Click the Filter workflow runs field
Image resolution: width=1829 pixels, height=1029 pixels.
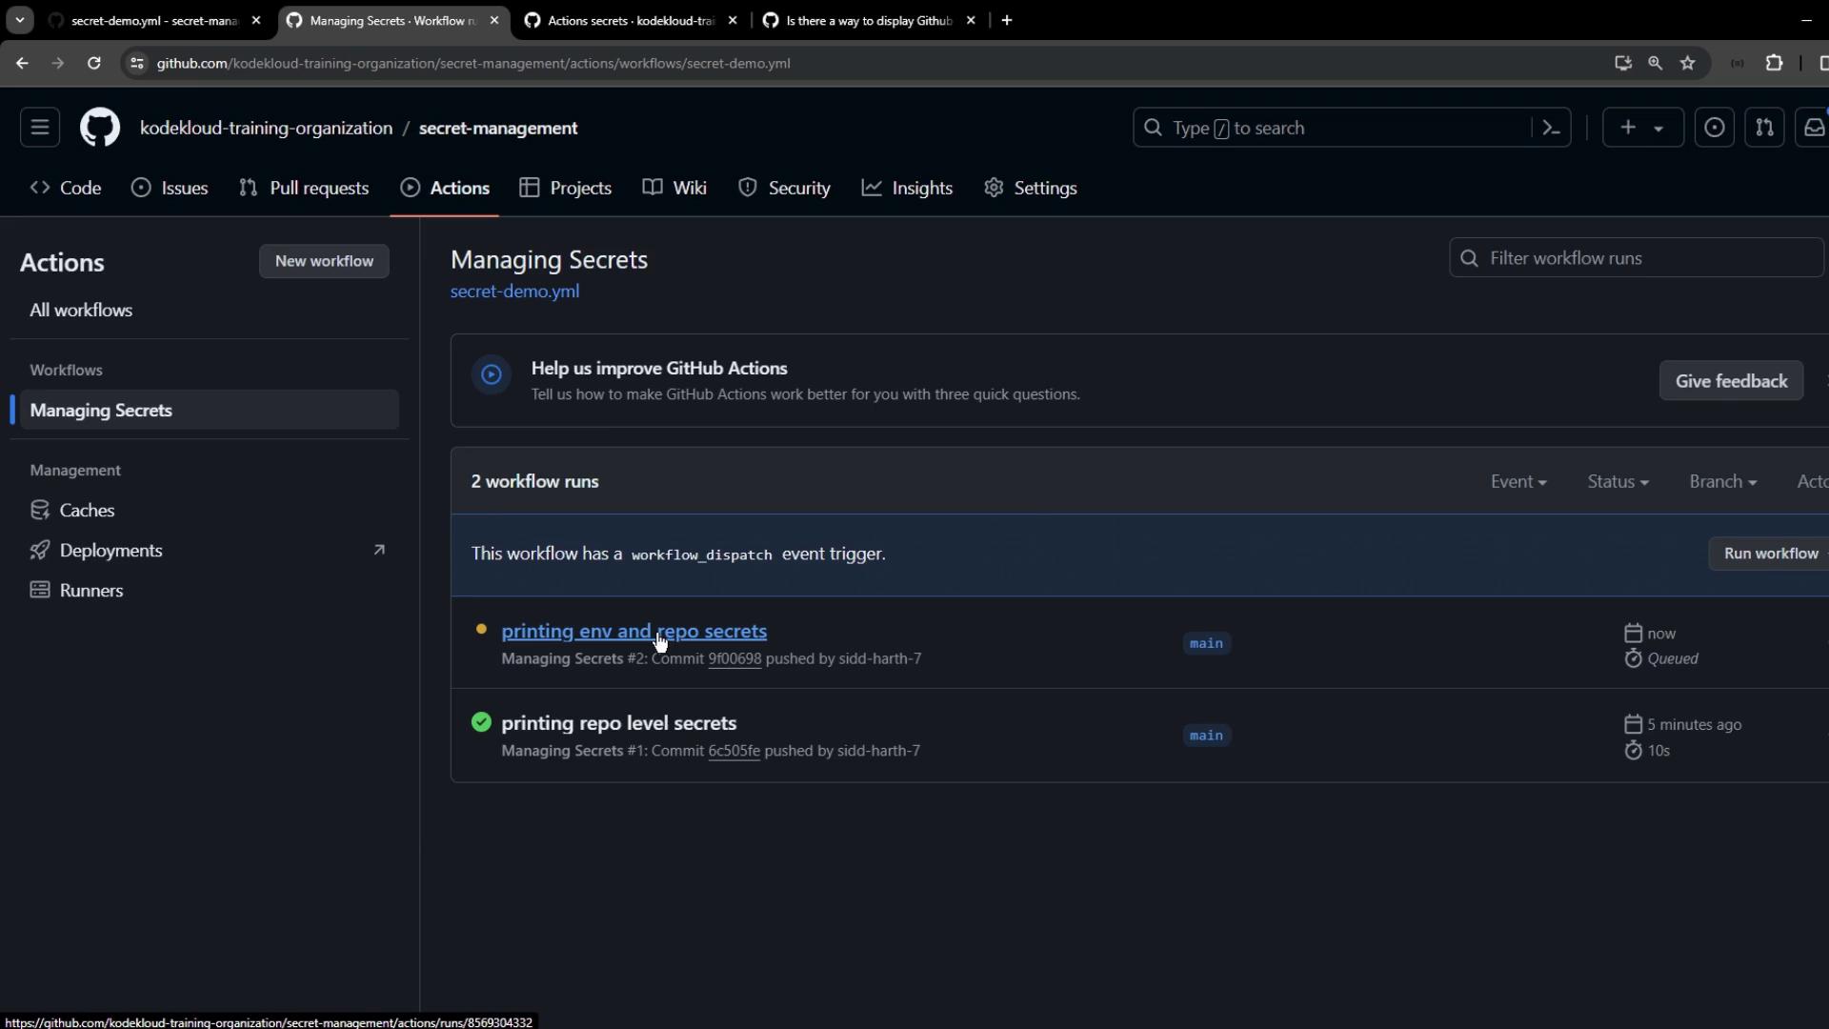tap(1637, 258)
